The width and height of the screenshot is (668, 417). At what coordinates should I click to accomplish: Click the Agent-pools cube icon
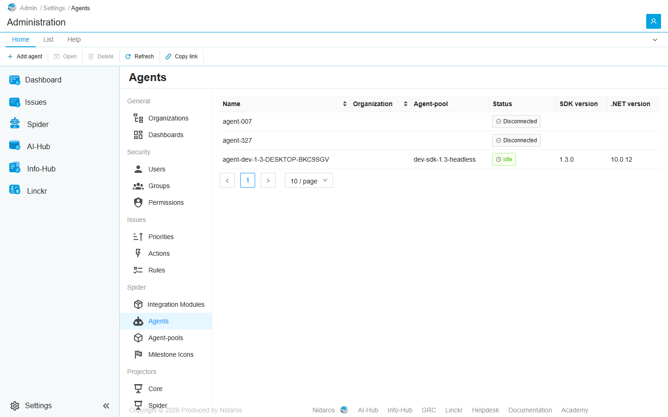[x=138, y=338]
